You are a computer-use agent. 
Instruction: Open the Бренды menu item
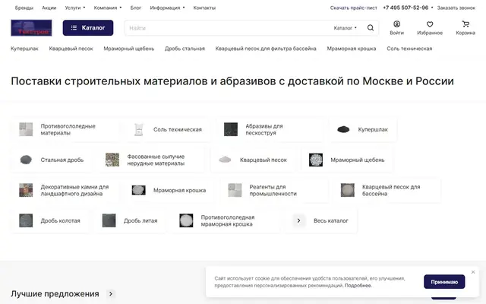(24, 8)
